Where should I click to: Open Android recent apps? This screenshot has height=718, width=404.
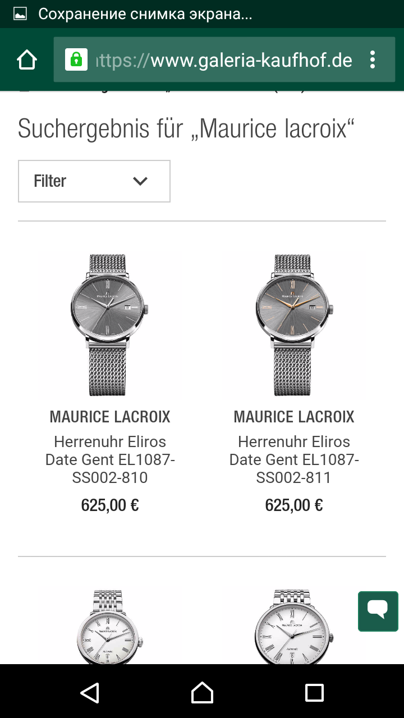314,693
